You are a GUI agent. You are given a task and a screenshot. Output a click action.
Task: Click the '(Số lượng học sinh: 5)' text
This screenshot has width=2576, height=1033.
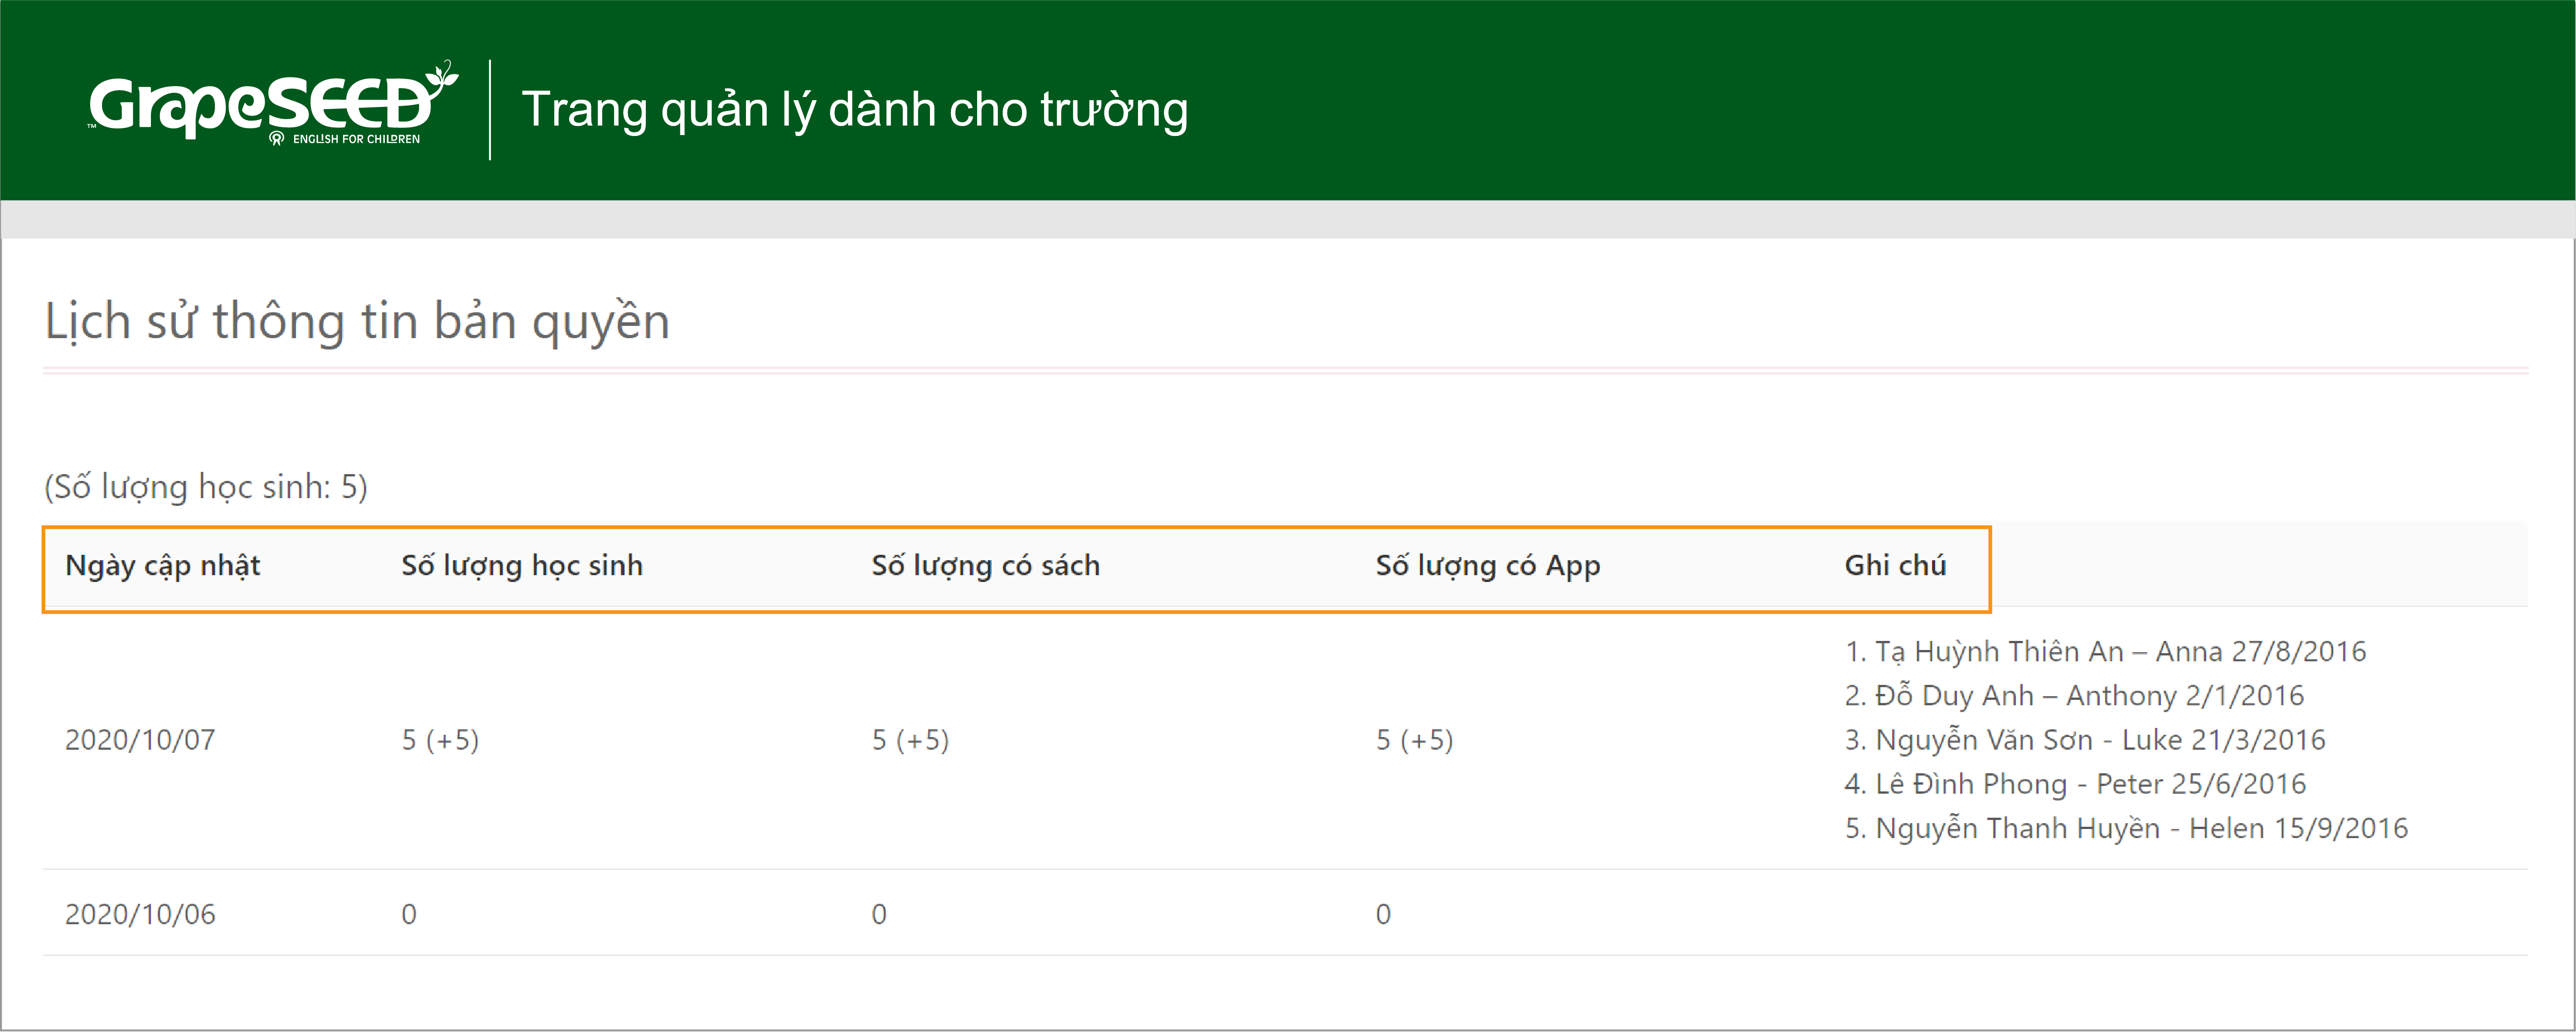point(206,487)
